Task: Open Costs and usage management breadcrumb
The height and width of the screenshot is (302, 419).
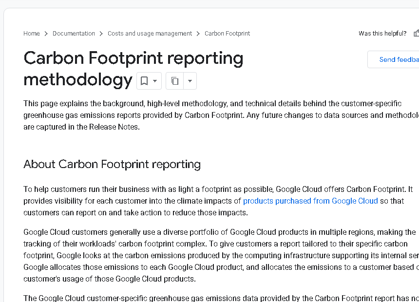Action: (x=150, y=34)
